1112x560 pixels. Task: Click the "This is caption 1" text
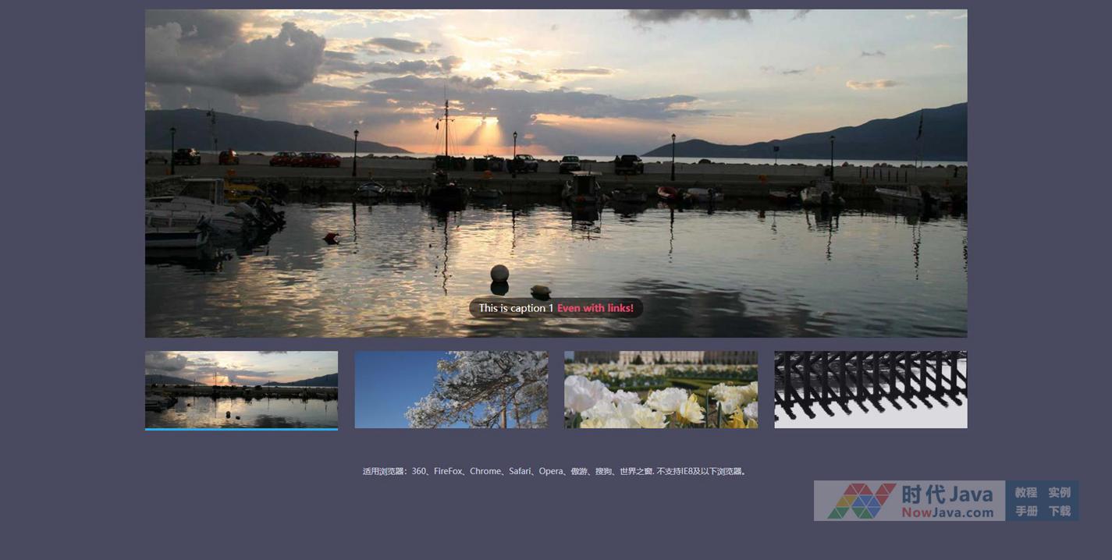coord(516,308)
